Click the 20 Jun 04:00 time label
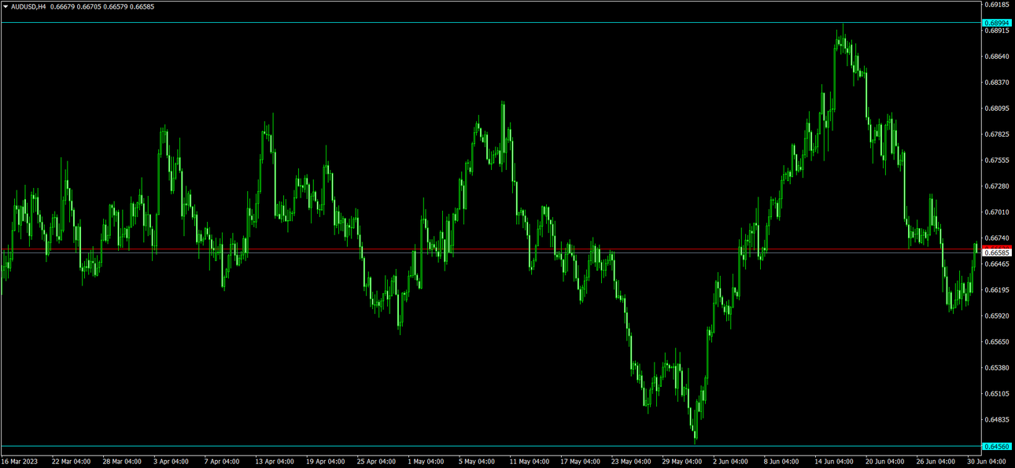The image size is (1015, 468). tap(886, 462)
